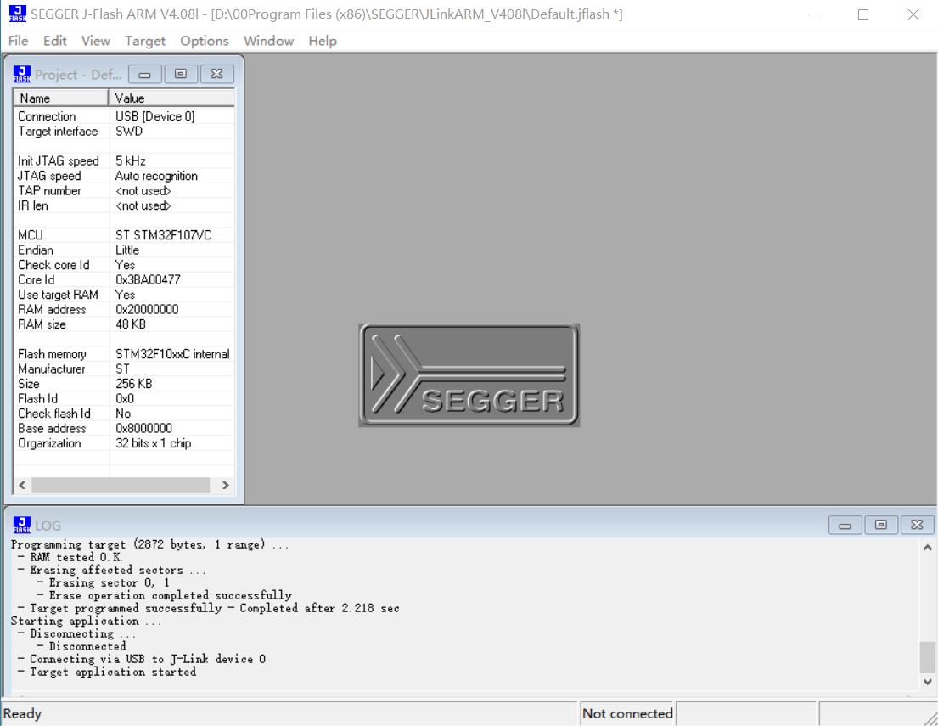Viewport: 938px width, 726px height.
Task: Select the Connection row
Action: click(124, 116)
